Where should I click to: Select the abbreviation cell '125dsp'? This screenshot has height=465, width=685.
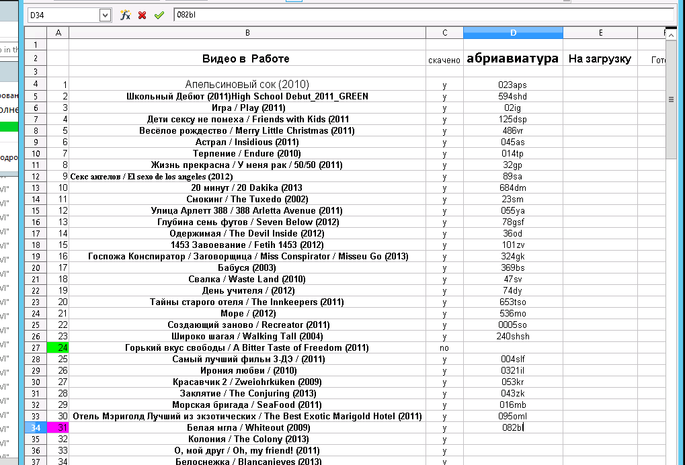point(514,119)
